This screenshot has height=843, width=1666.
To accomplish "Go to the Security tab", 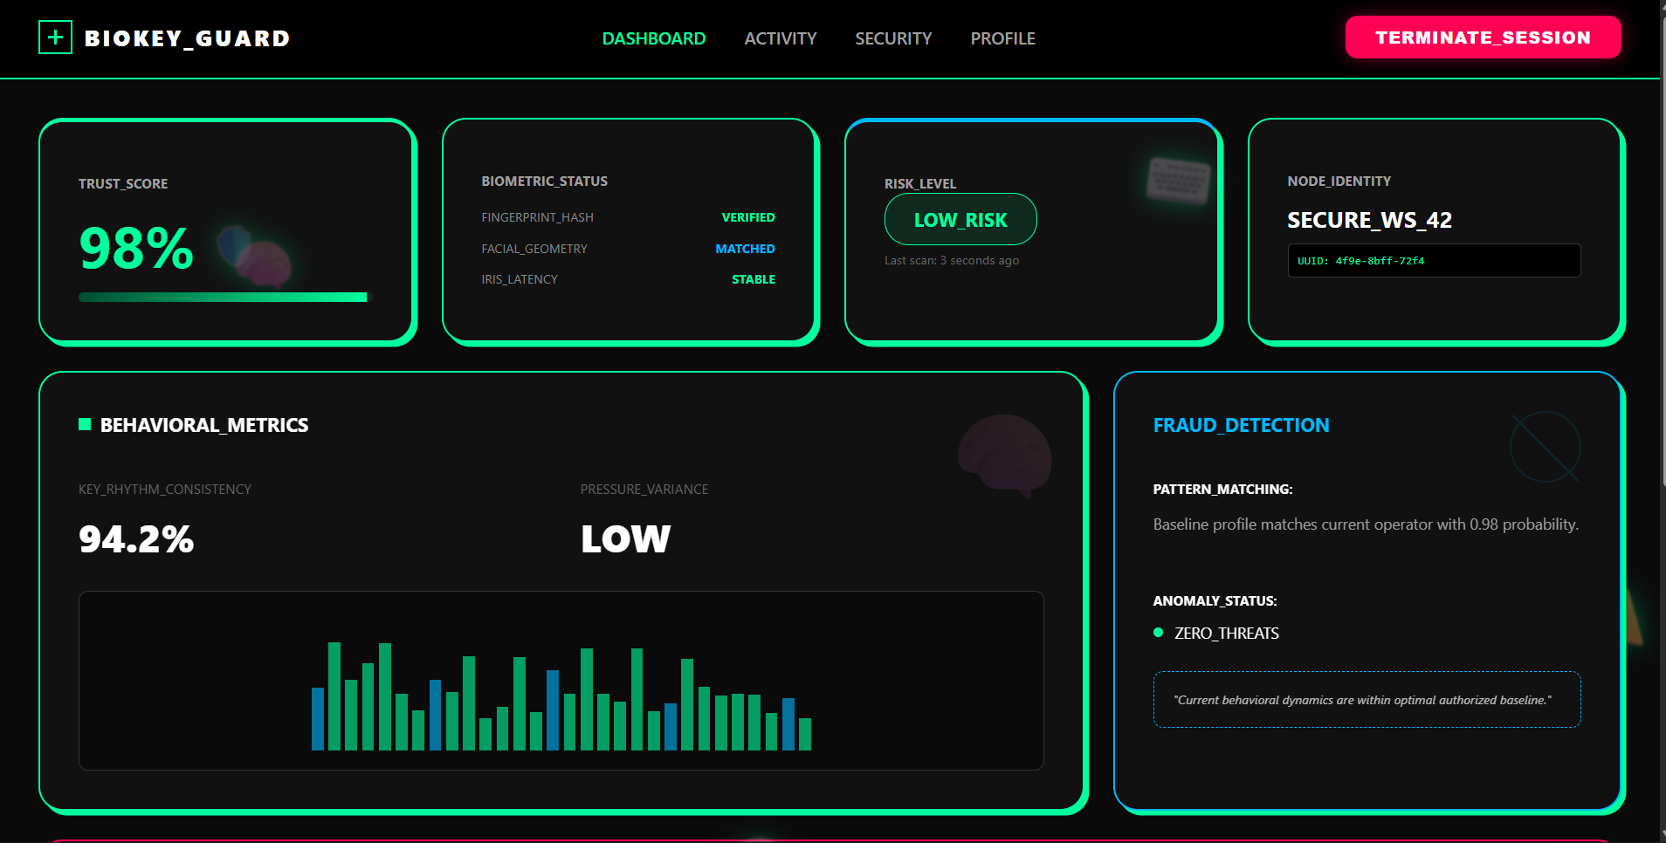I will tap(893, 38).
